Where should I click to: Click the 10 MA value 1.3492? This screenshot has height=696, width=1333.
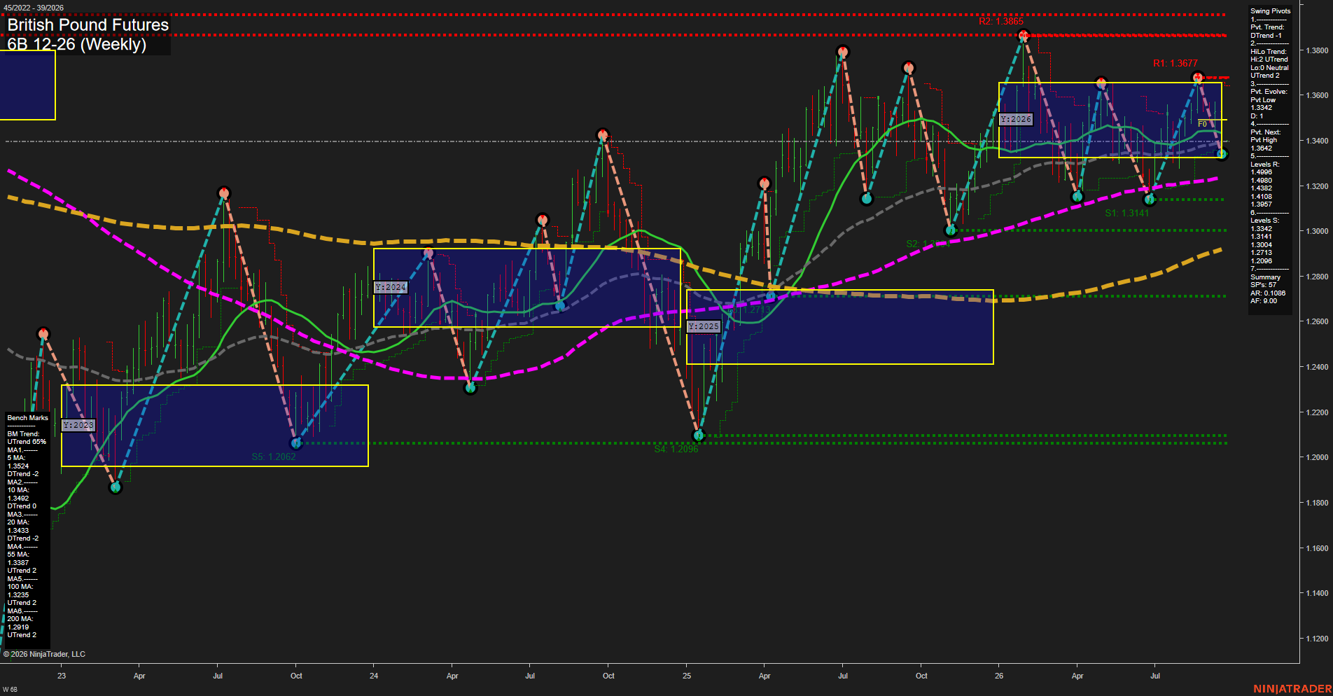tap(18, 499)
